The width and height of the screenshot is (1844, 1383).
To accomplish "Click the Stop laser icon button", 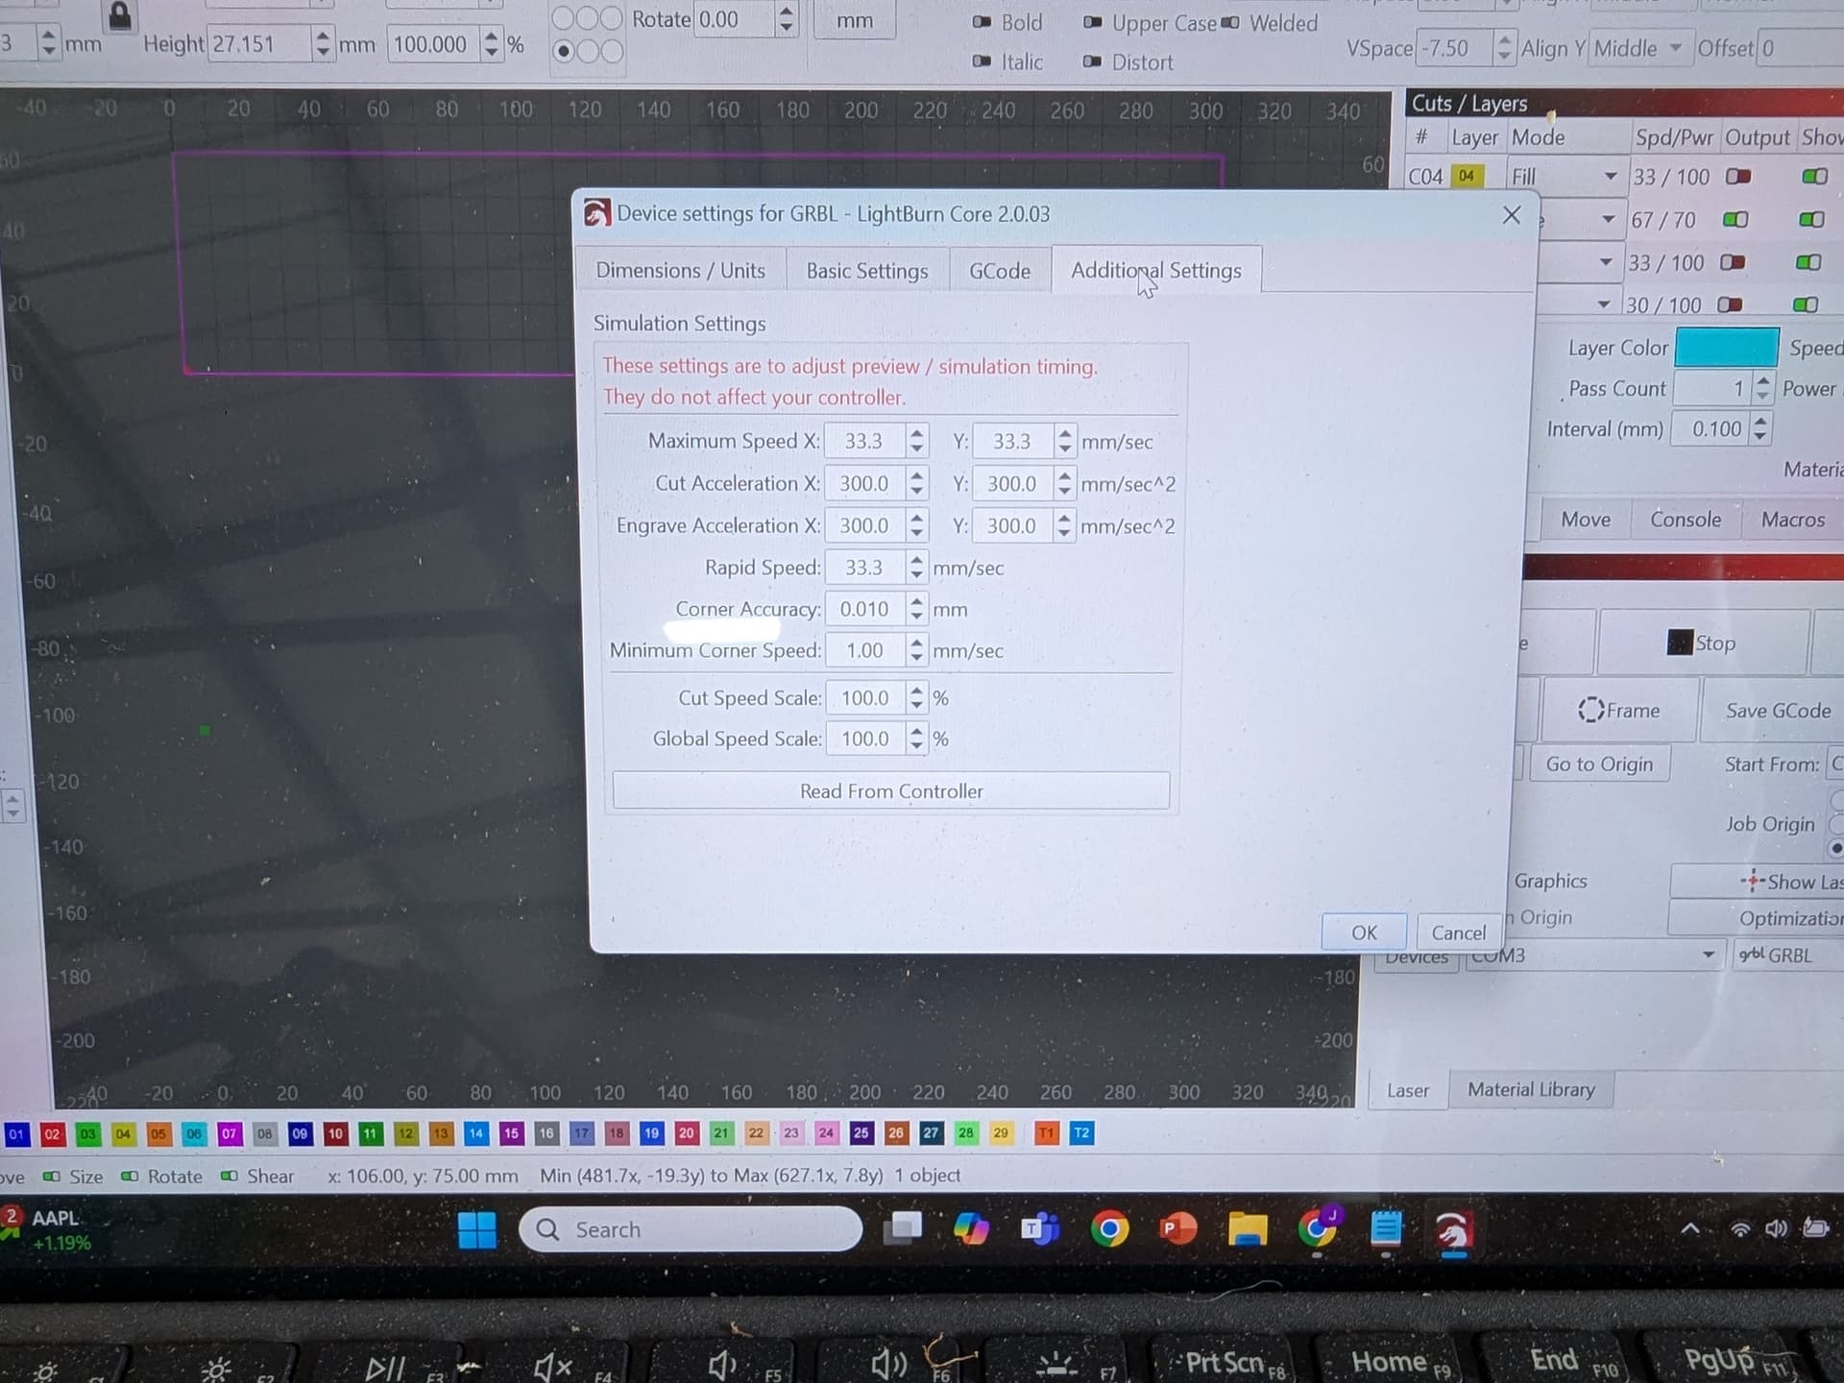I will tap(1701, 643).
